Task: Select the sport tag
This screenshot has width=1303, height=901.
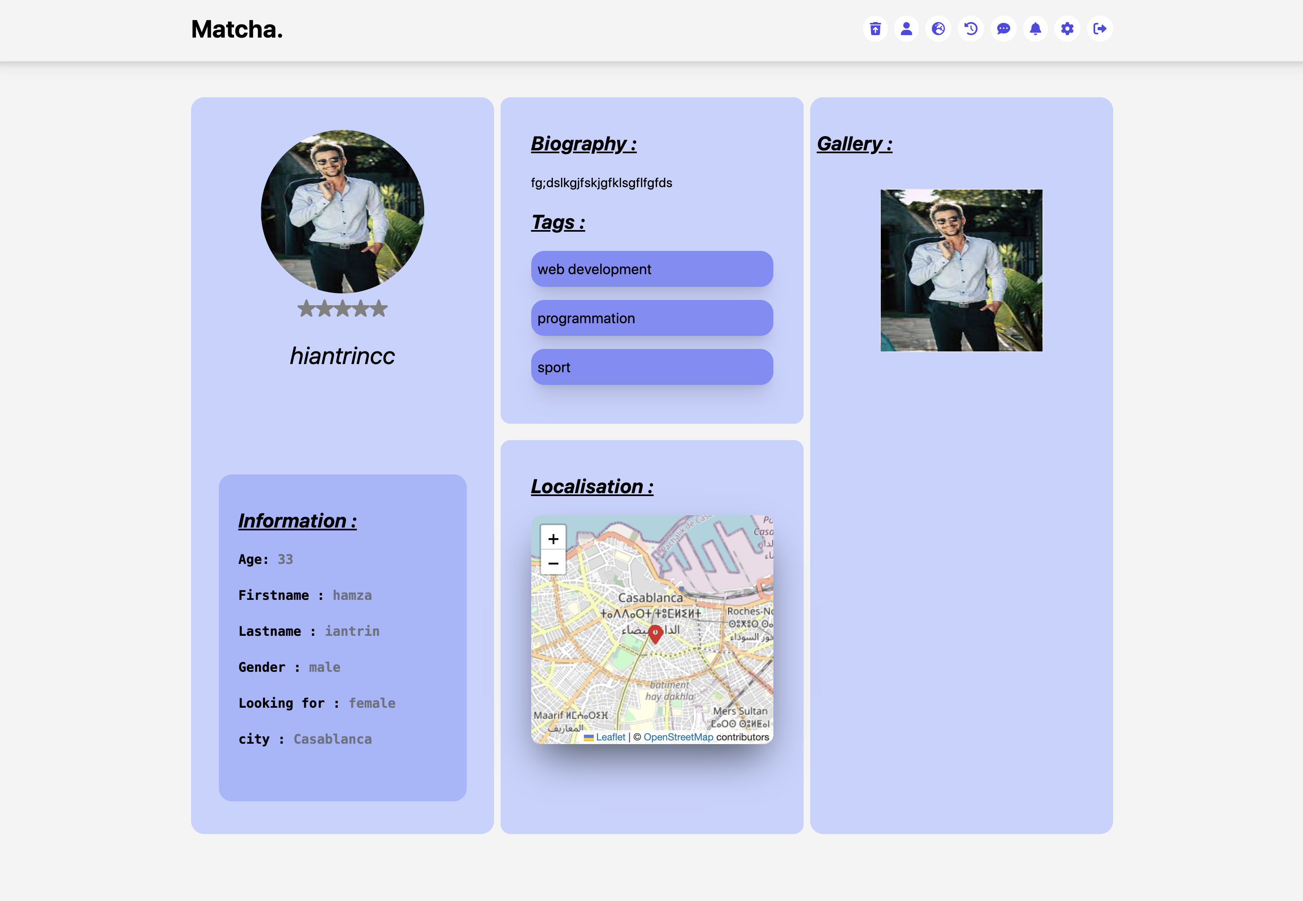Action: [x=652, y=367]
